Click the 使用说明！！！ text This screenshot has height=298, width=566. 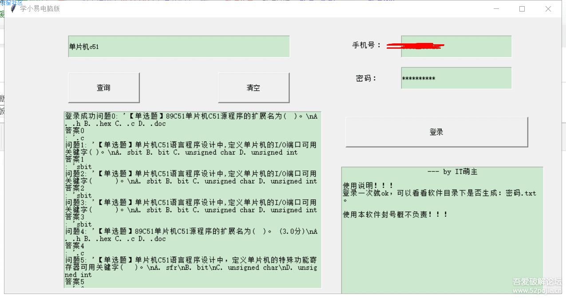pyautogui.click(x=368, y=186)
